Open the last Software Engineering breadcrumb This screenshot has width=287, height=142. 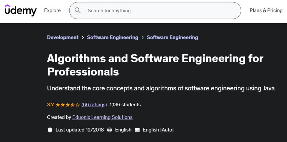click(x=172, y=37)
